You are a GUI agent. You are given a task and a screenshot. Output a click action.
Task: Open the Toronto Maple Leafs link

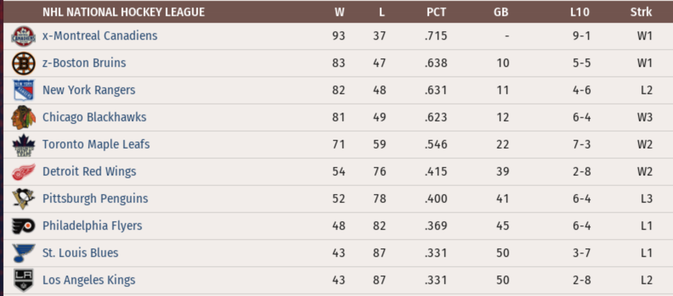96,144
